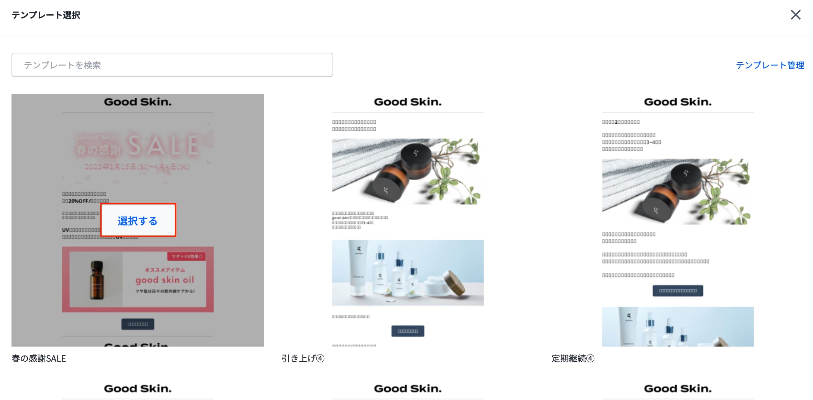Click the dark button in 引き上げ④ preview
Image resolution: width=813 pixels, height=400 pixels.
coord(408,331)
